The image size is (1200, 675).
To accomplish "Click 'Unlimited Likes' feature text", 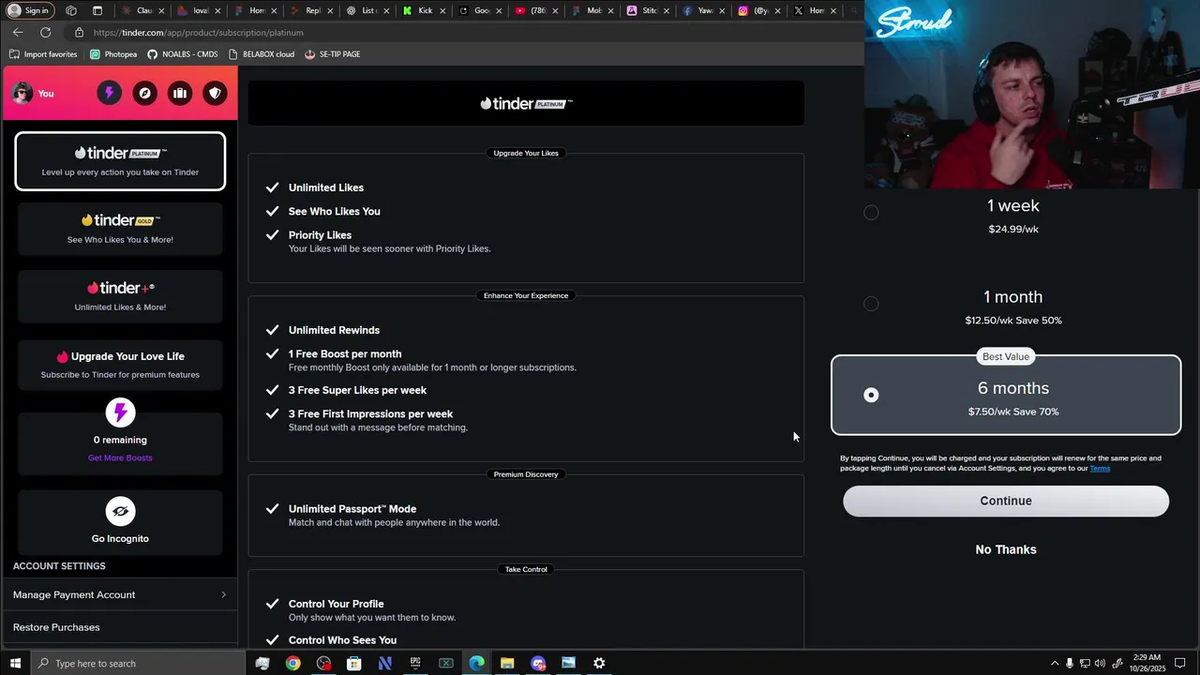I will pos(326,187).
